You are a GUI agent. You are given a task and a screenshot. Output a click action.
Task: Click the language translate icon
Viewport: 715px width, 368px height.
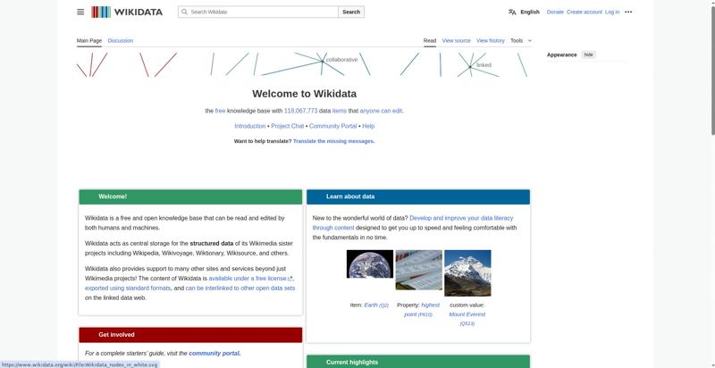pos(512,12)
